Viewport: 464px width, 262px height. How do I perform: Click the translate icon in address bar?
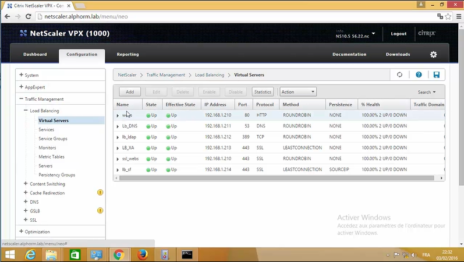pos(440,16)
